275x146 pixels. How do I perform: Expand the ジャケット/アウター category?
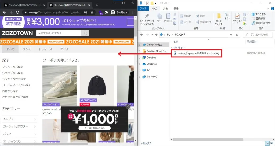click(19, 126)
